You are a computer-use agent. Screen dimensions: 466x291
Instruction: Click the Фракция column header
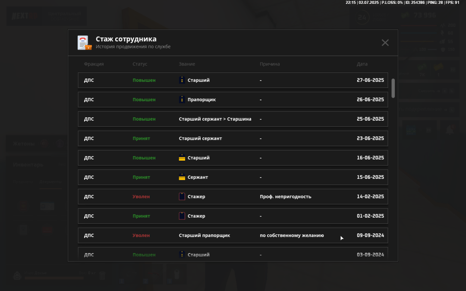click(x=94, y=64)
